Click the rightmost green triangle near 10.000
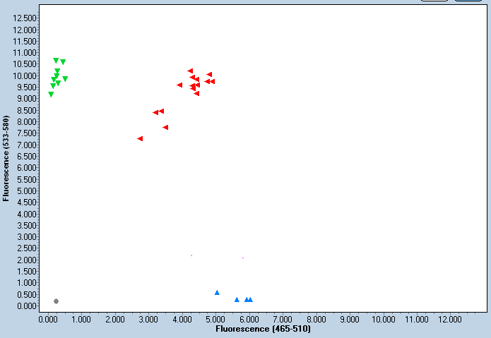The height and width of the screenshot is (338, 491). point(65,78)
